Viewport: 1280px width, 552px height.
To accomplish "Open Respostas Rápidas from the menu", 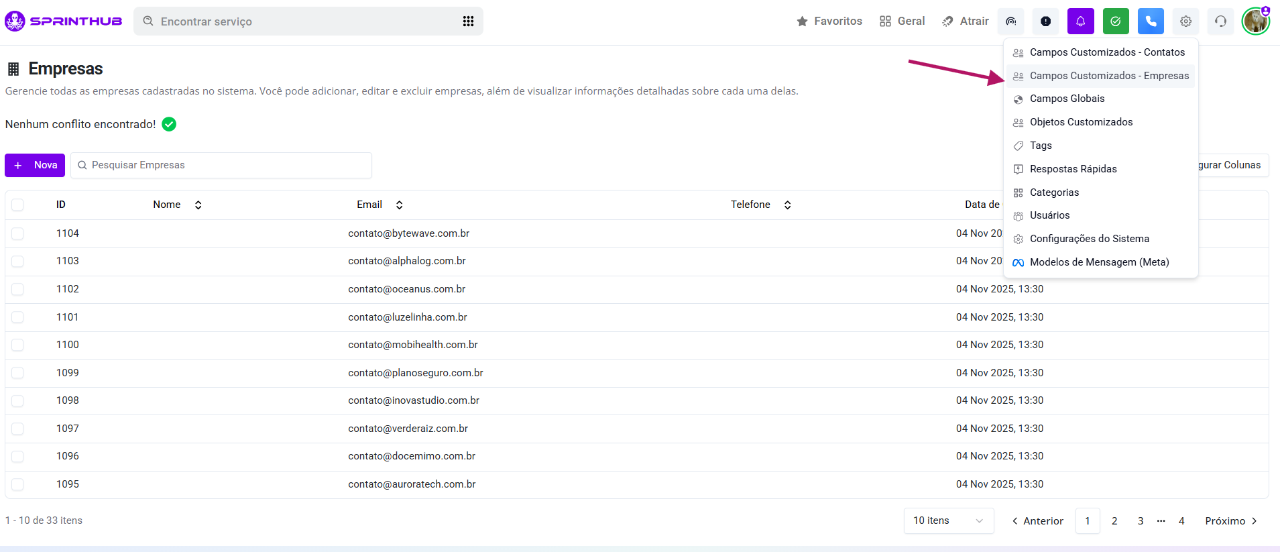I will [1073, 169].
